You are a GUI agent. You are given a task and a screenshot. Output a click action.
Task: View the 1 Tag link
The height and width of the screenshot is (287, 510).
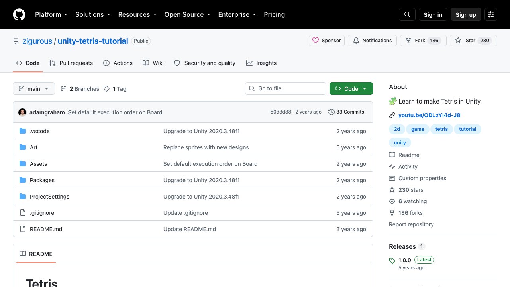tap(115, 89)
